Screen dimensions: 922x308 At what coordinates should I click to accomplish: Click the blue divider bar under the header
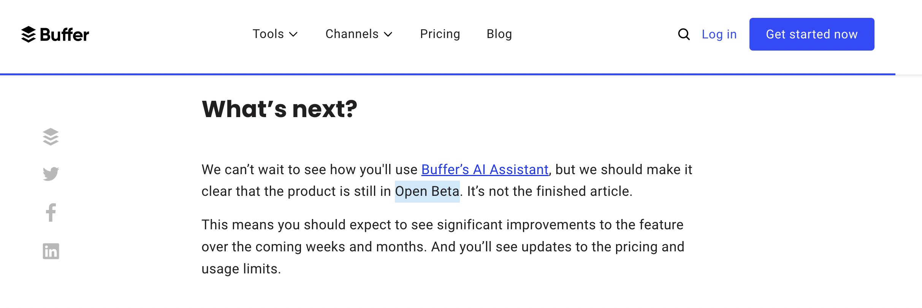[461, 75]
